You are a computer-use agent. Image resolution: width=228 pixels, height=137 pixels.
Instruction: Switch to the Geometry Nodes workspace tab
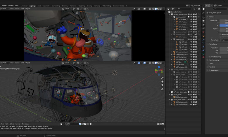118,6
